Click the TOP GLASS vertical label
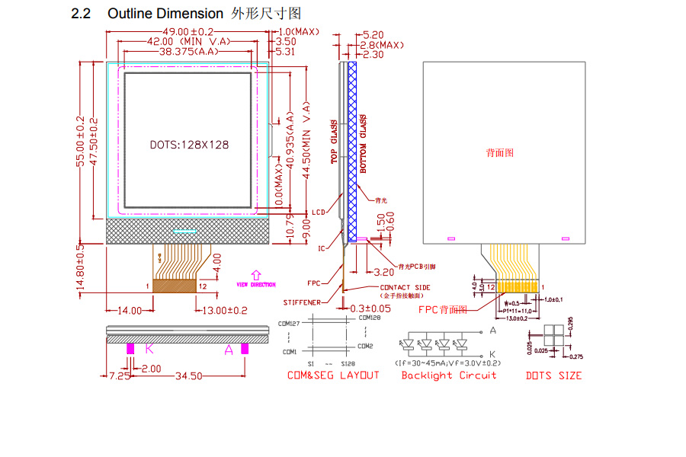The image size is (686, 457). pos(333,142)
